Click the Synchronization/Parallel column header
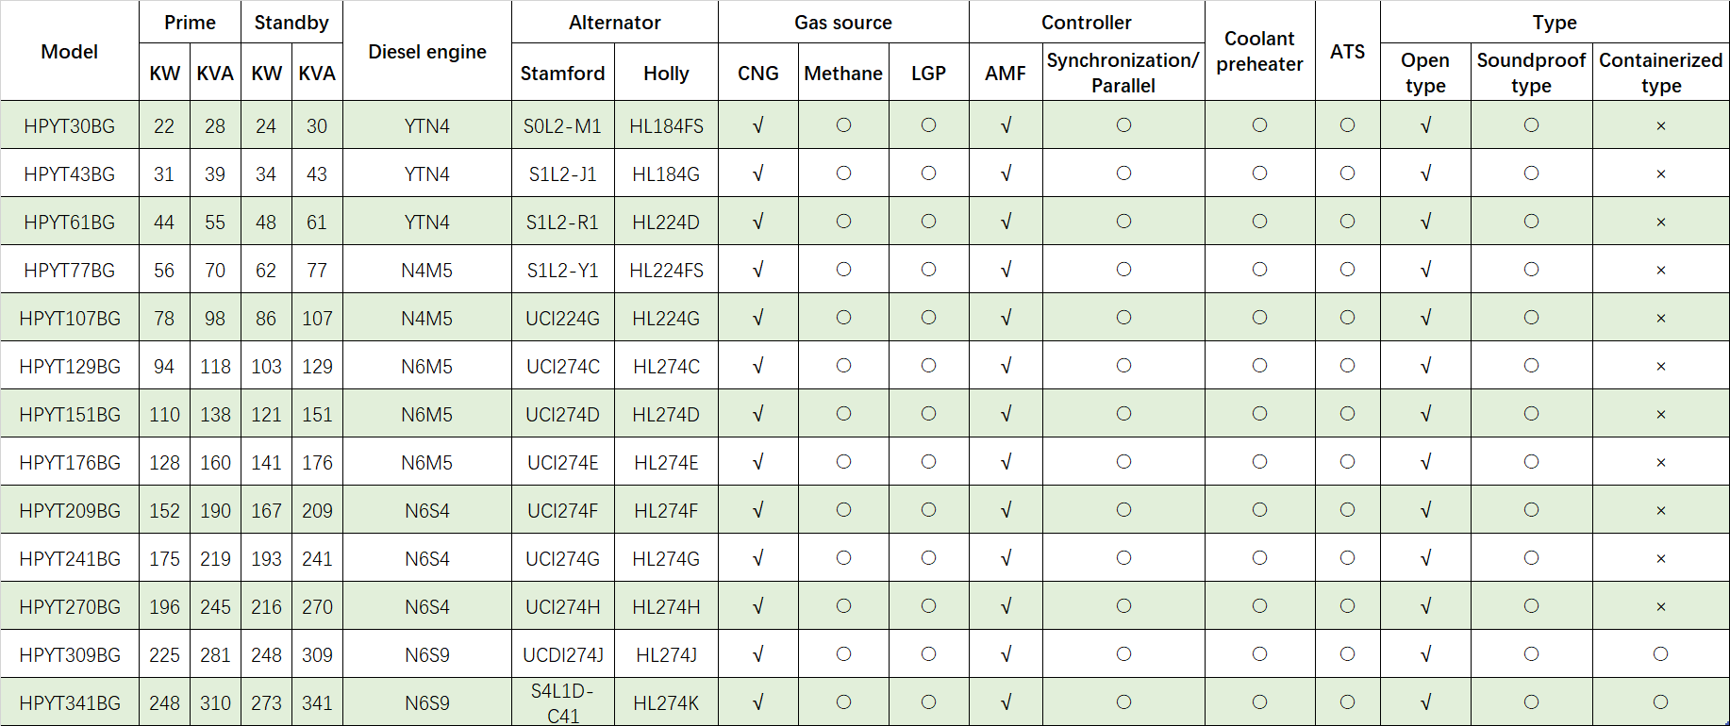Screen dimensions: 1730x726 1123,73
